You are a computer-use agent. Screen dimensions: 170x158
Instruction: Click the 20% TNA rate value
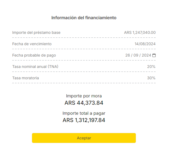pyautogui.click(x=151, y=67)
